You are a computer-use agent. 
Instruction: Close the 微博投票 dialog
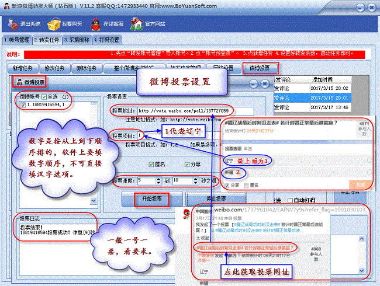click(x=265, y=84)
